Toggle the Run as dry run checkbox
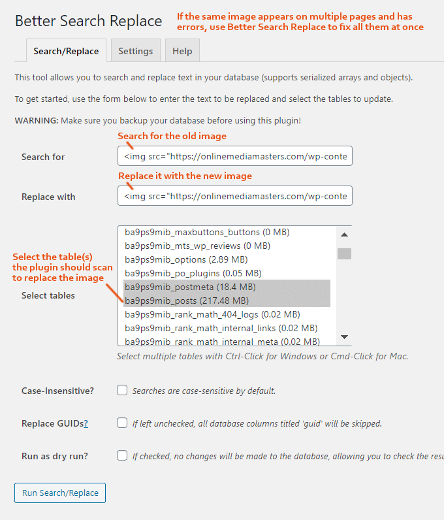 tap(122, 455)
